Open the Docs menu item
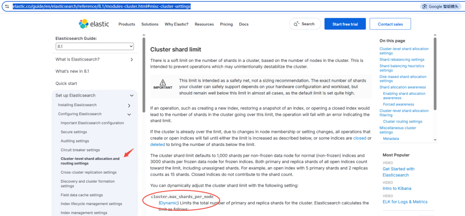This screenshot has height=216, width=465. click(x=244, y=24)
